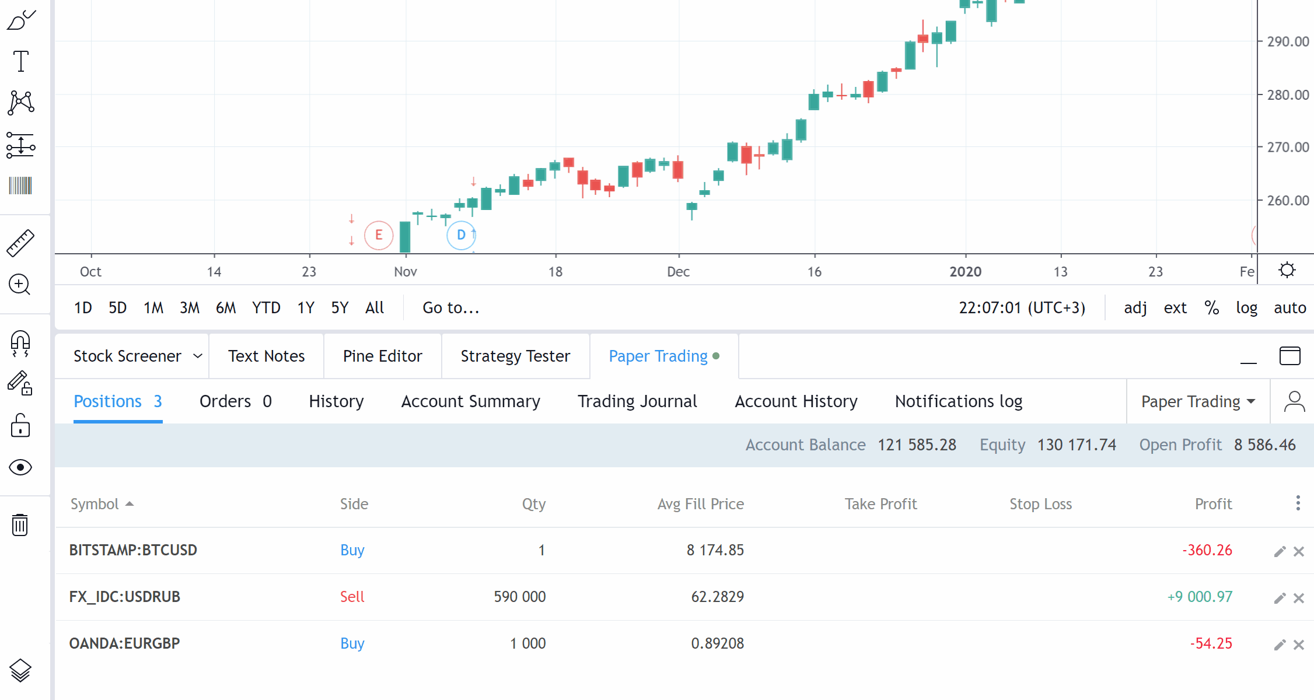This screenshot has height=700, width=1314.
Task: Click the trash remove drawings icon
Action: (20, 525)
